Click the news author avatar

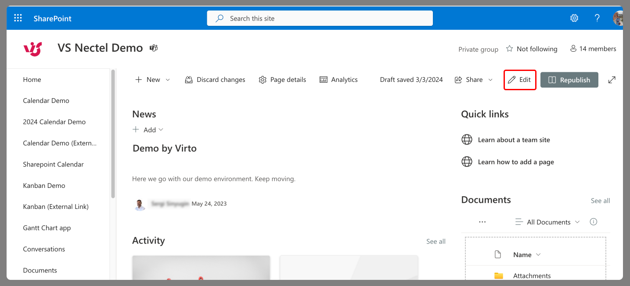[x=140, y=205]
